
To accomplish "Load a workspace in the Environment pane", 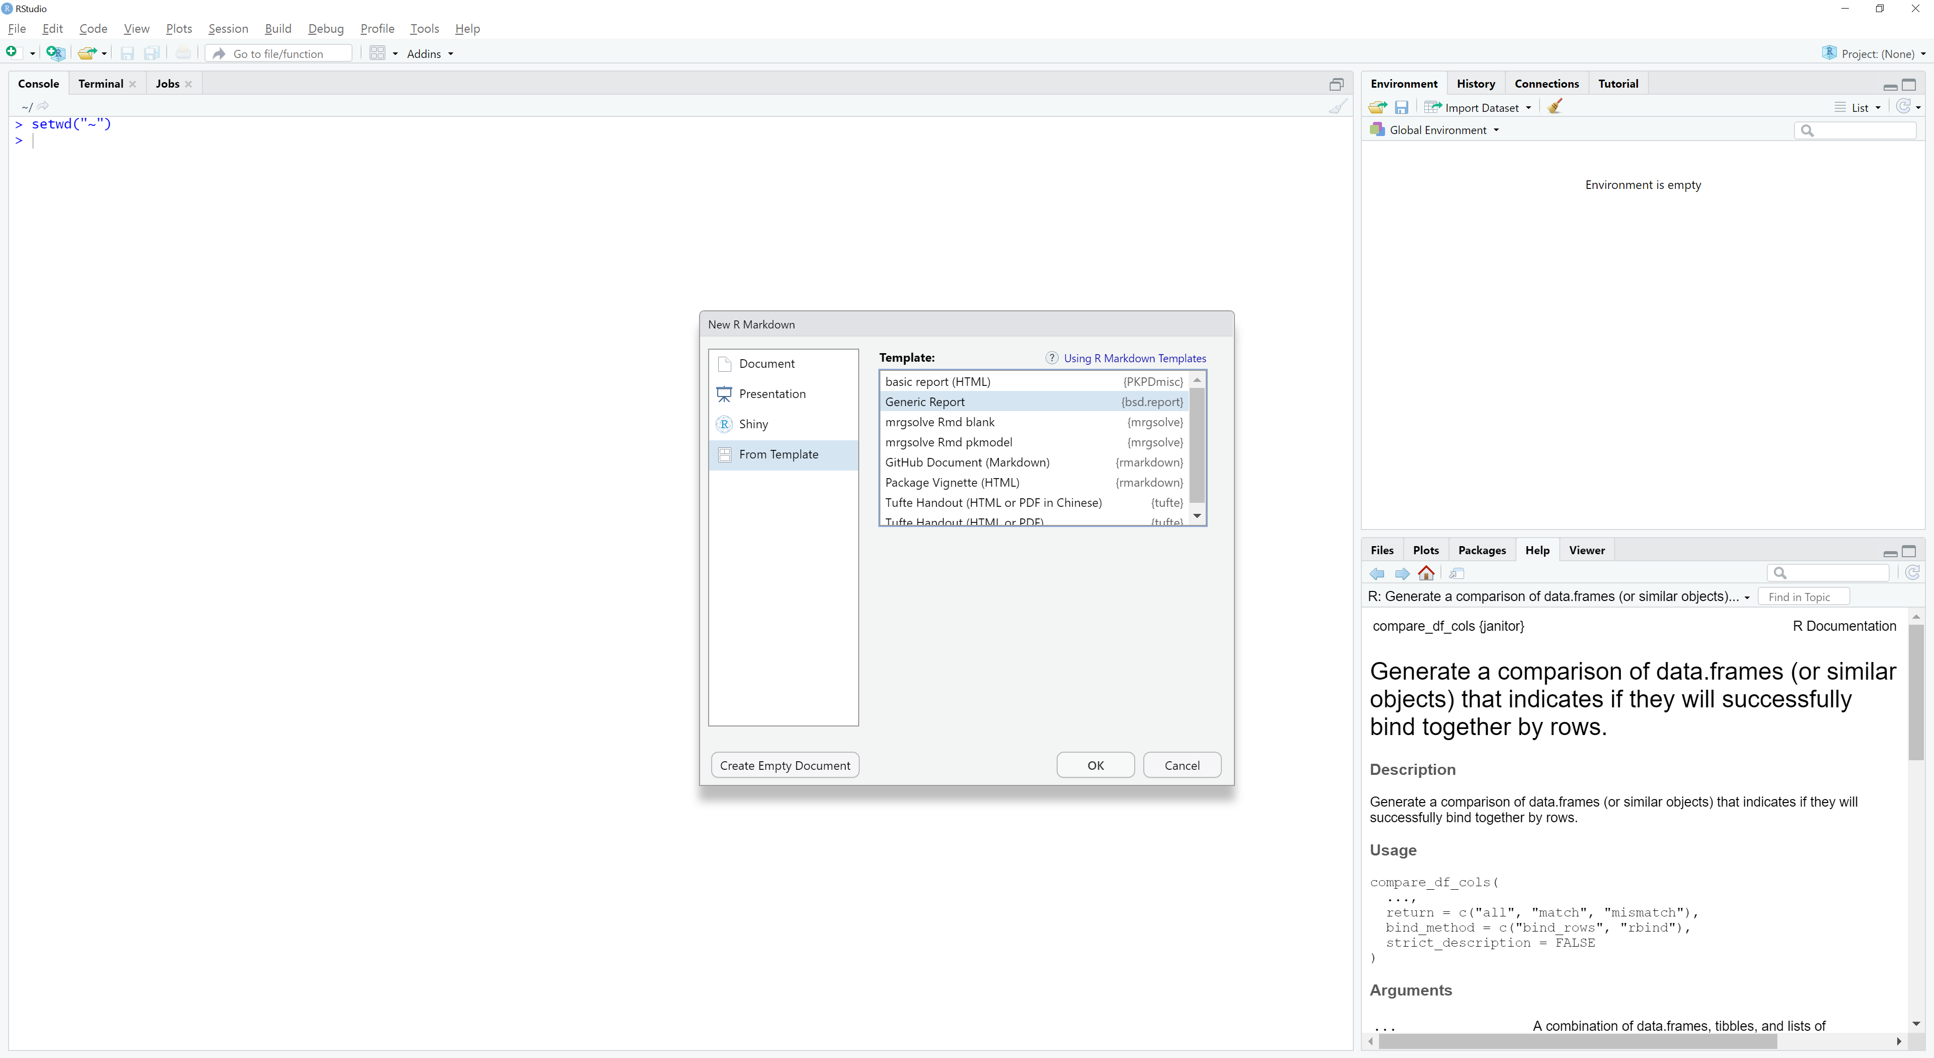I will pos(1377,107).
